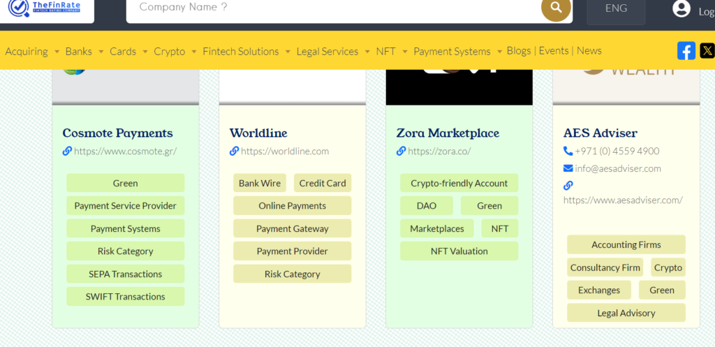This screenshot has height=347, width=715.
Task: Click phone icon in AES Adviser card
Action: tap(568, 151)
